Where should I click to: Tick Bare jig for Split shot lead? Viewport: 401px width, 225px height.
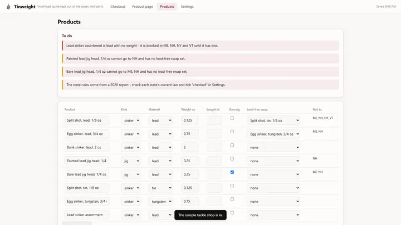(232, 118)
